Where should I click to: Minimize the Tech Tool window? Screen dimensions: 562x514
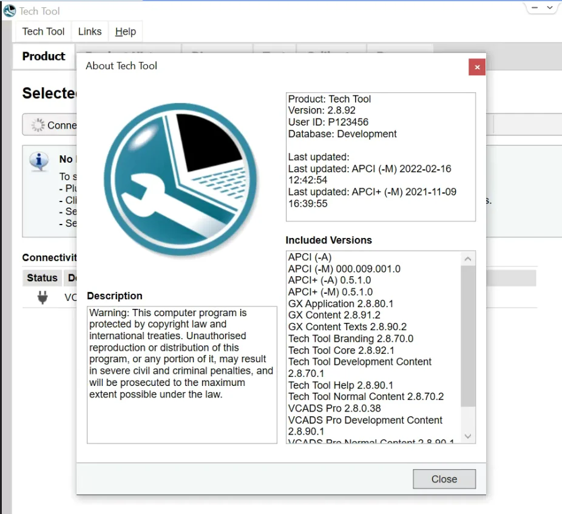(535, 7)
